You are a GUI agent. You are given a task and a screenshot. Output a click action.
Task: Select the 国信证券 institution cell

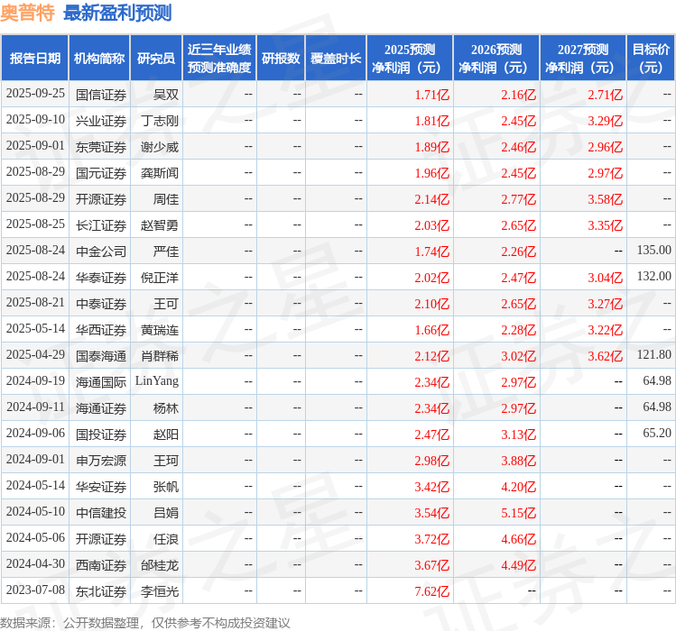(x=101, y=94)
